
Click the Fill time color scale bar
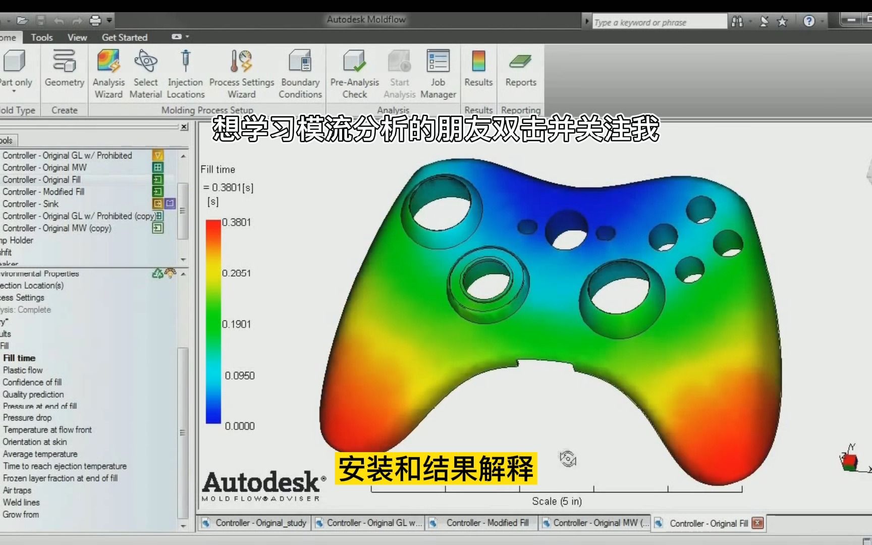213,321
